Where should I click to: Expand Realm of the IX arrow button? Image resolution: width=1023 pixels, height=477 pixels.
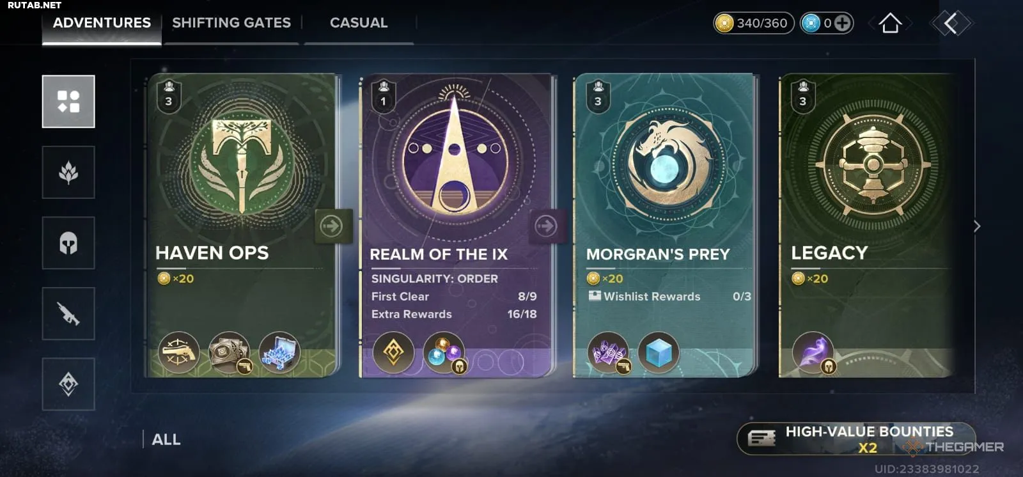pyautogui.click(x=547, y=226)
